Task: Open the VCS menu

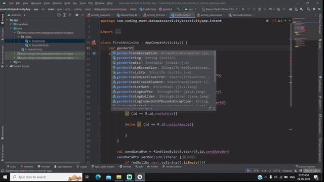Action: (90, 3)
